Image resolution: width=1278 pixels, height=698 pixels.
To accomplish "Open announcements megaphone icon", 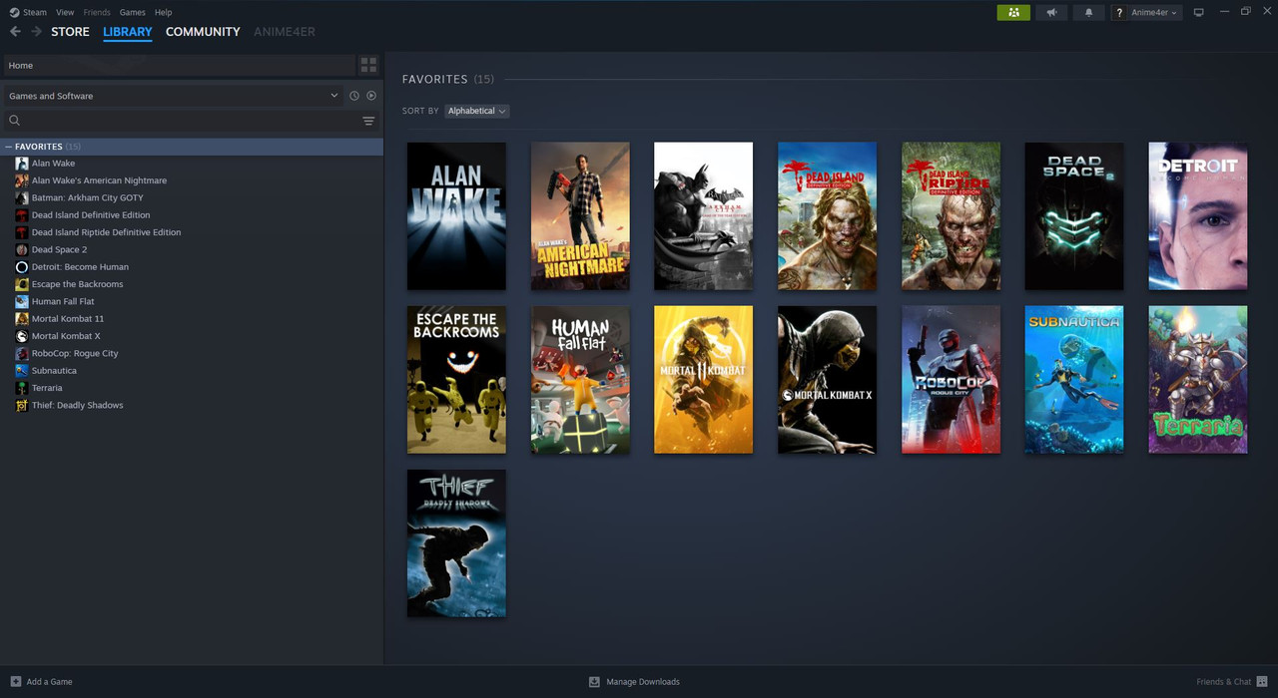I will (x=1050, y=12).
